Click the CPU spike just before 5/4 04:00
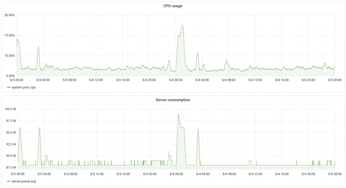 [197, 54]
